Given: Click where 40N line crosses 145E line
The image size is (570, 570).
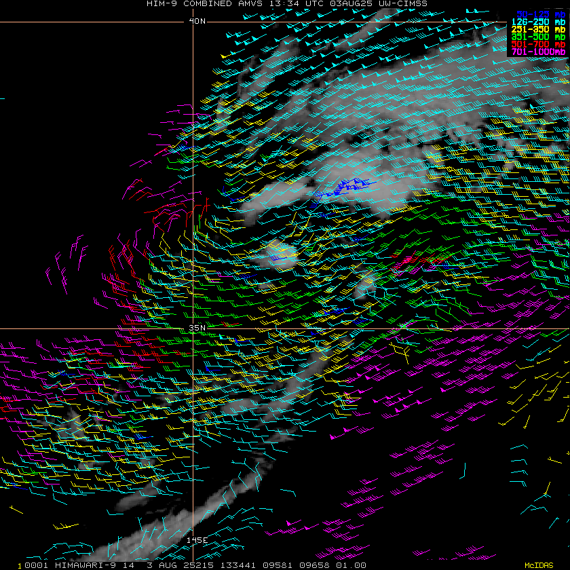Looking at the screenshot, I should (x=193, y=22).
